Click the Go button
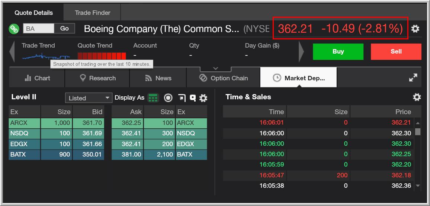 64,29
